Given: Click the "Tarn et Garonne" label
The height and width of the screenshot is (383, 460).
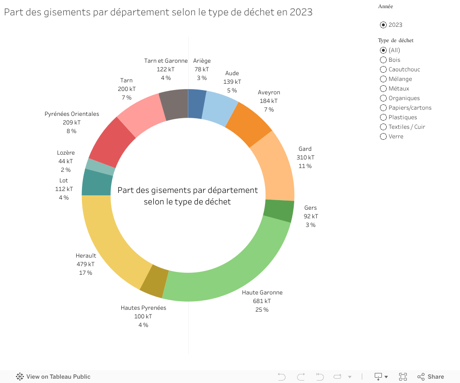Looking at the screenshot, I should tap(166, 61).
